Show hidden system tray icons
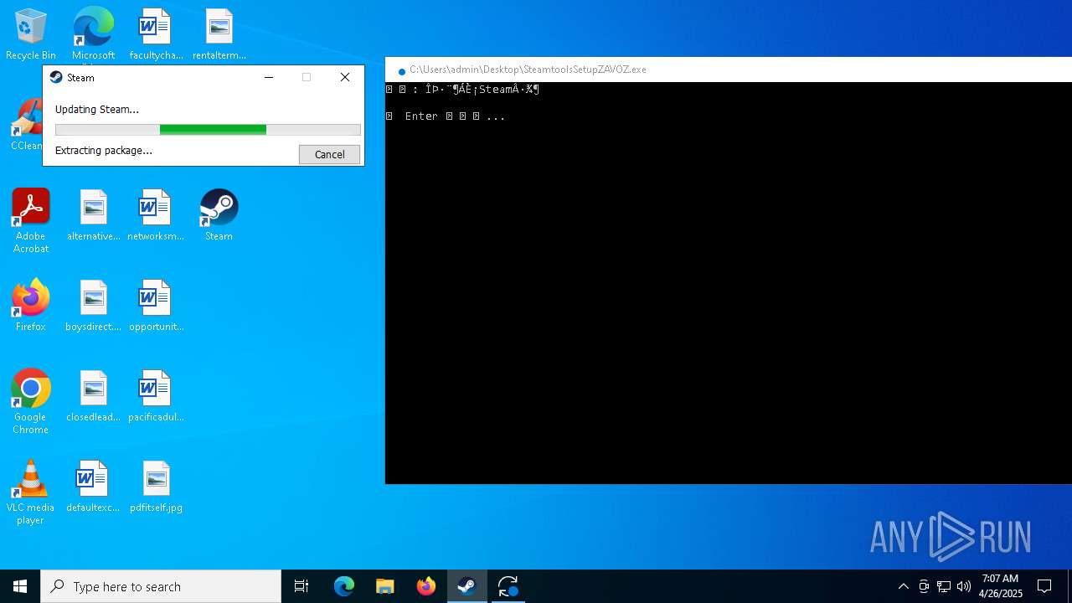The height and width of the screenshot is (603, 1072). coord(904,586)
